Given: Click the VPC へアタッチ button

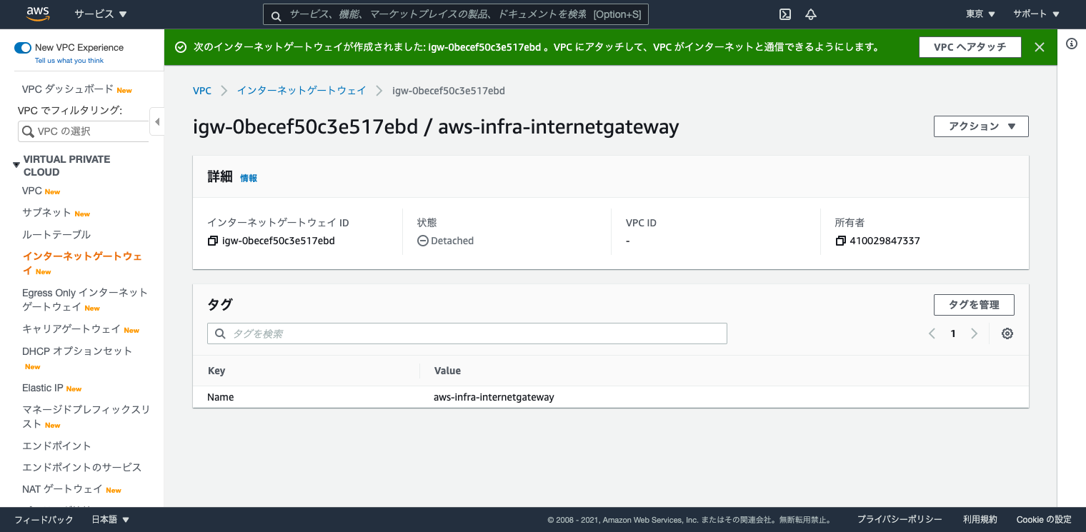Looking at the screenshot, I should coord(970,47).
